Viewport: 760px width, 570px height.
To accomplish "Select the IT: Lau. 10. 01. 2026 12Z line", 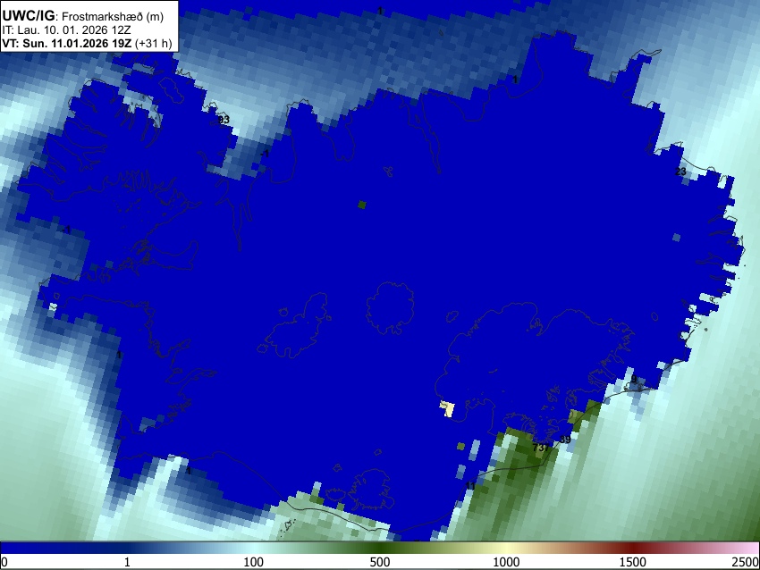I will tap(66, 30).
